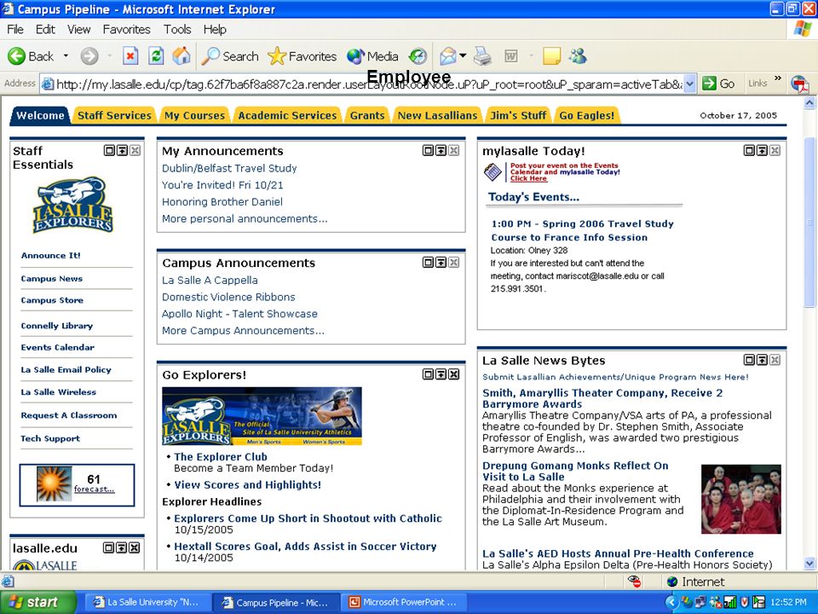The width and height of the screenshot is (818, 614).
Task: Open the Announce It! link
Action: (x=50, y=255)
